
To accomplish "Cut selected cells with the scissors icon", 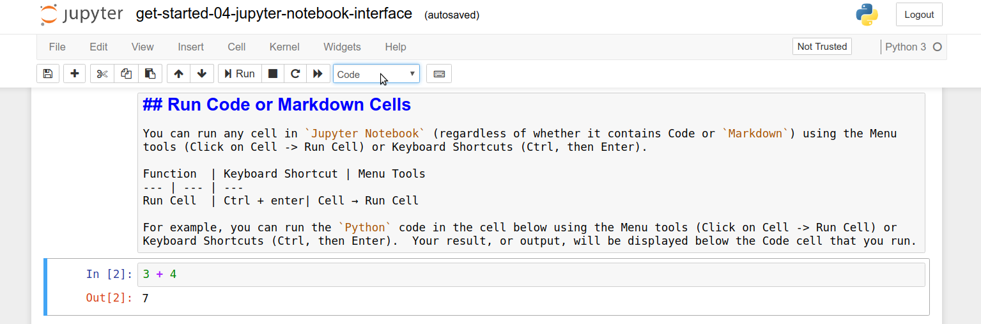I will [x=102, y=73].
